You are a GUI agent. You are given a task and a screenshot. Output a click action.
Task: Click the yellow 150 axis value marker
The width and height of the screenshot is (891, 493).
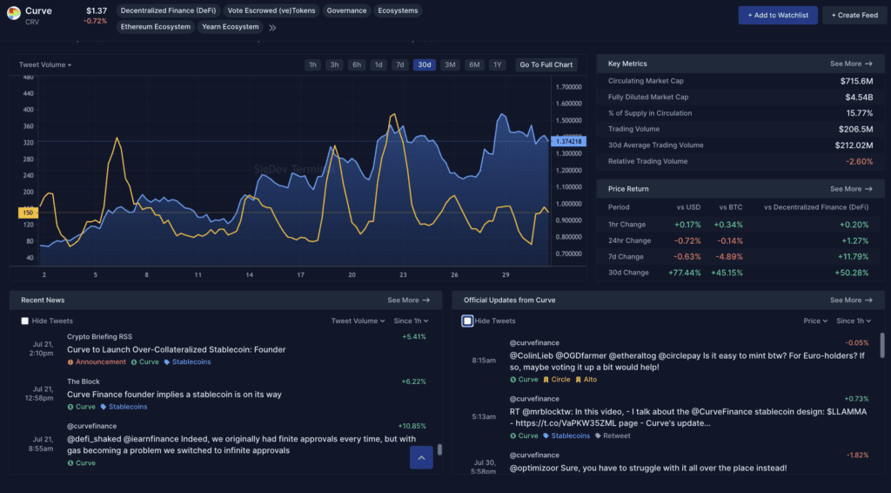point(28,213)
